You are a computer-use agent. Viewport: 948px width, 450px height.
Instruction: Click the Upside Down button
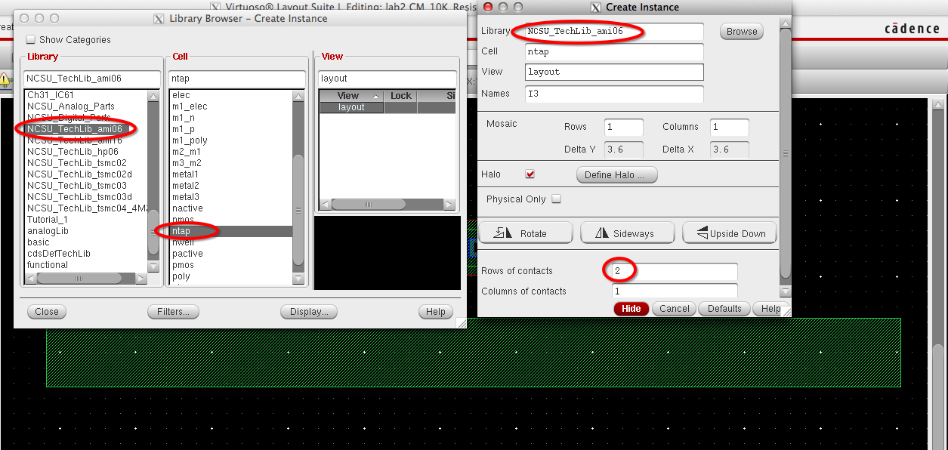point(730,233)
